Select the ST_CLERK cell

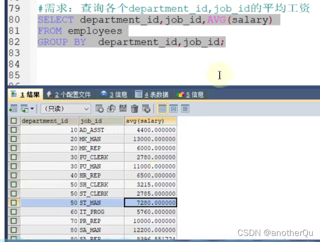coord(101,194)
